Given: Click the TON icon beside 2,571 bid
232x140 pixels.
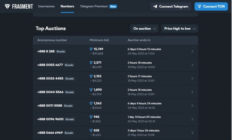Looking at the screenshot, I should [91, 63].
